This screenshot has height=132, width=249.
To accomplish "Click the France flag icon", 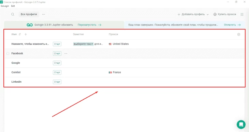I will (x=110, y=72).
